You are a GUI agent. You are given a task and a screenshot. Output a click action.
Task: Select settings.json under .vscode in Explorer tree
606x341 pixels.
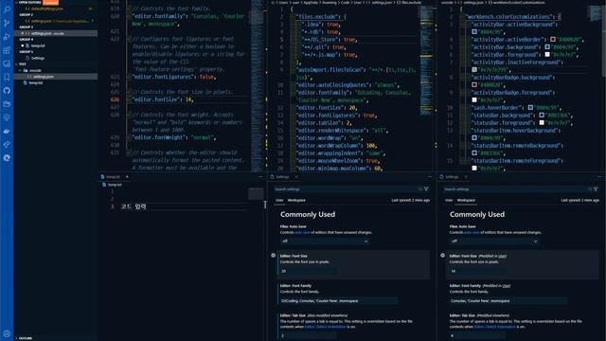[43, 77]
